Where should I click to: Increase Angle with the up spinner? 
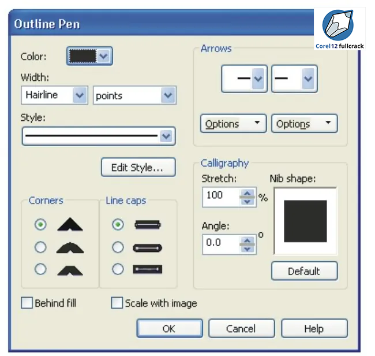point(247,240)
